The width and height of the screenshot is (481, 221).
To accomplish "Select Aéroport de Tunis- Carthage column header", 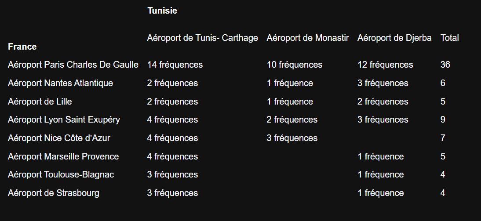I will (202, 38).
